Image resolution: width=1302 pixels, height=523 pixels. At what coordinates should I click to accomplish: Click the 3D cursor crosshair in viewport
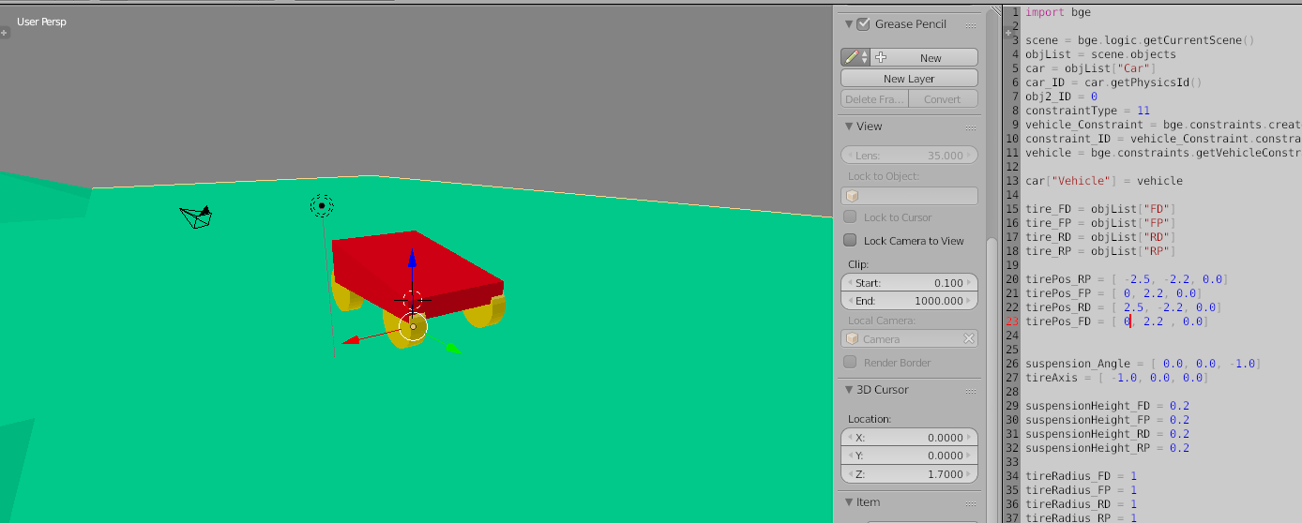tap(413, 300)
